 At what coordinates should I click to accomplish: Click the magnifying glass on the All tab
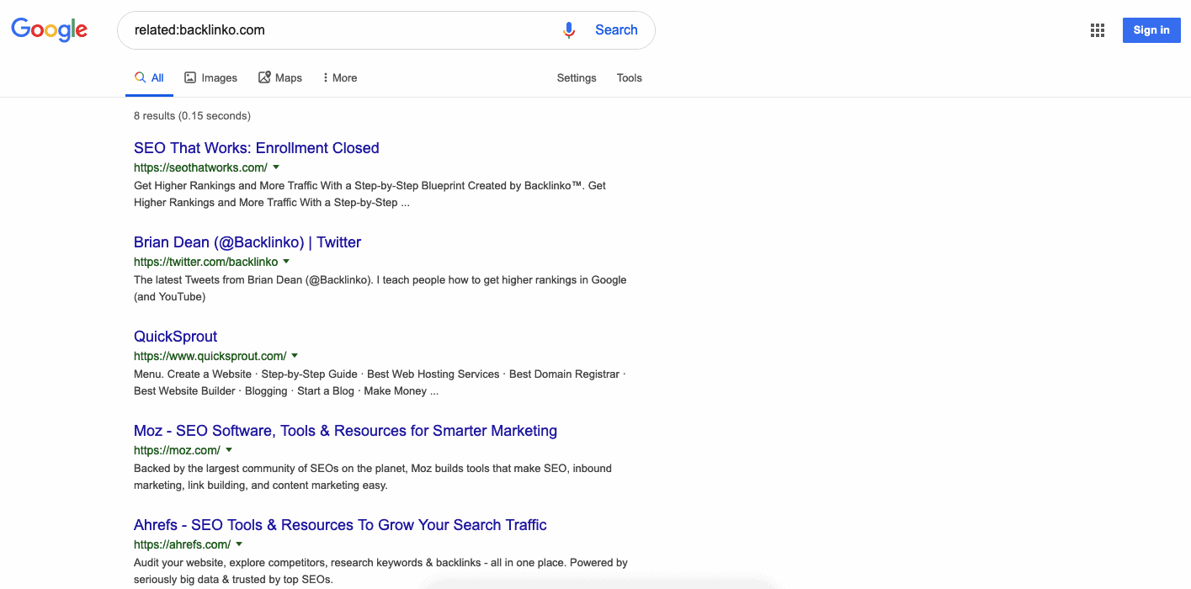coord(140,77)
